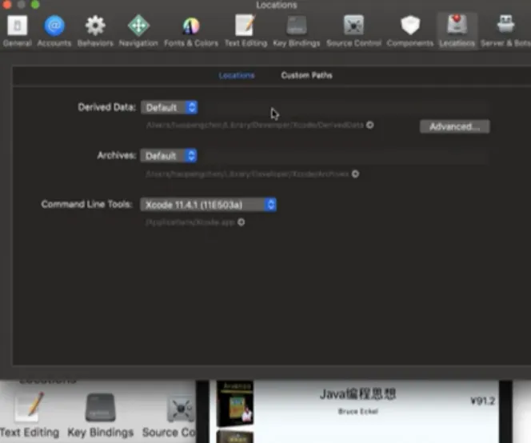Screen dimensions: 531x443
Task: Select the Locations preferences pane icon
Action: coord(457,31)
